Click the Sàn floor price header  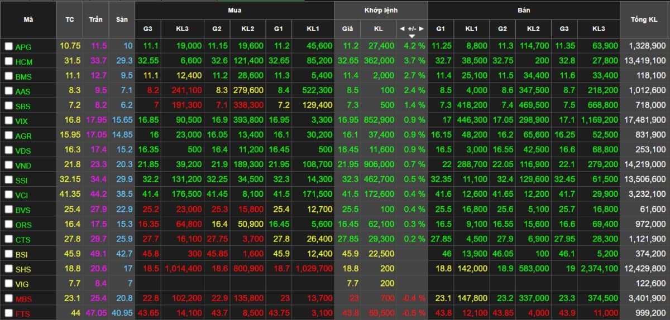pyautogui.click(x=122, y=19)
